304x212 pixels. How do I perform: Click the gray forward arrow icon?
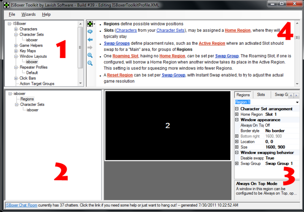point(90,47)
